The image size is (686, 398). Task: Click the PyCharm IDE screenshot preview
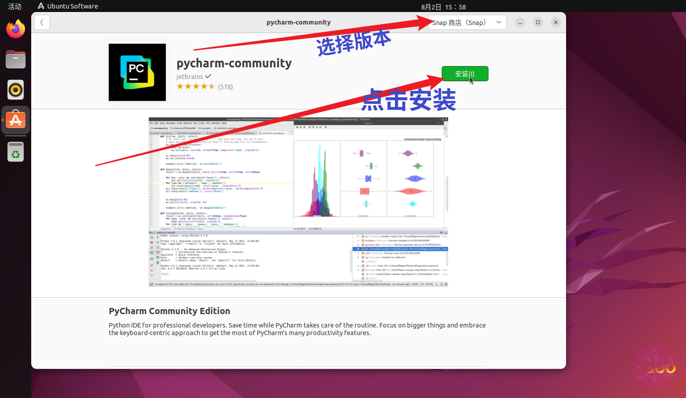pos(298,202)
